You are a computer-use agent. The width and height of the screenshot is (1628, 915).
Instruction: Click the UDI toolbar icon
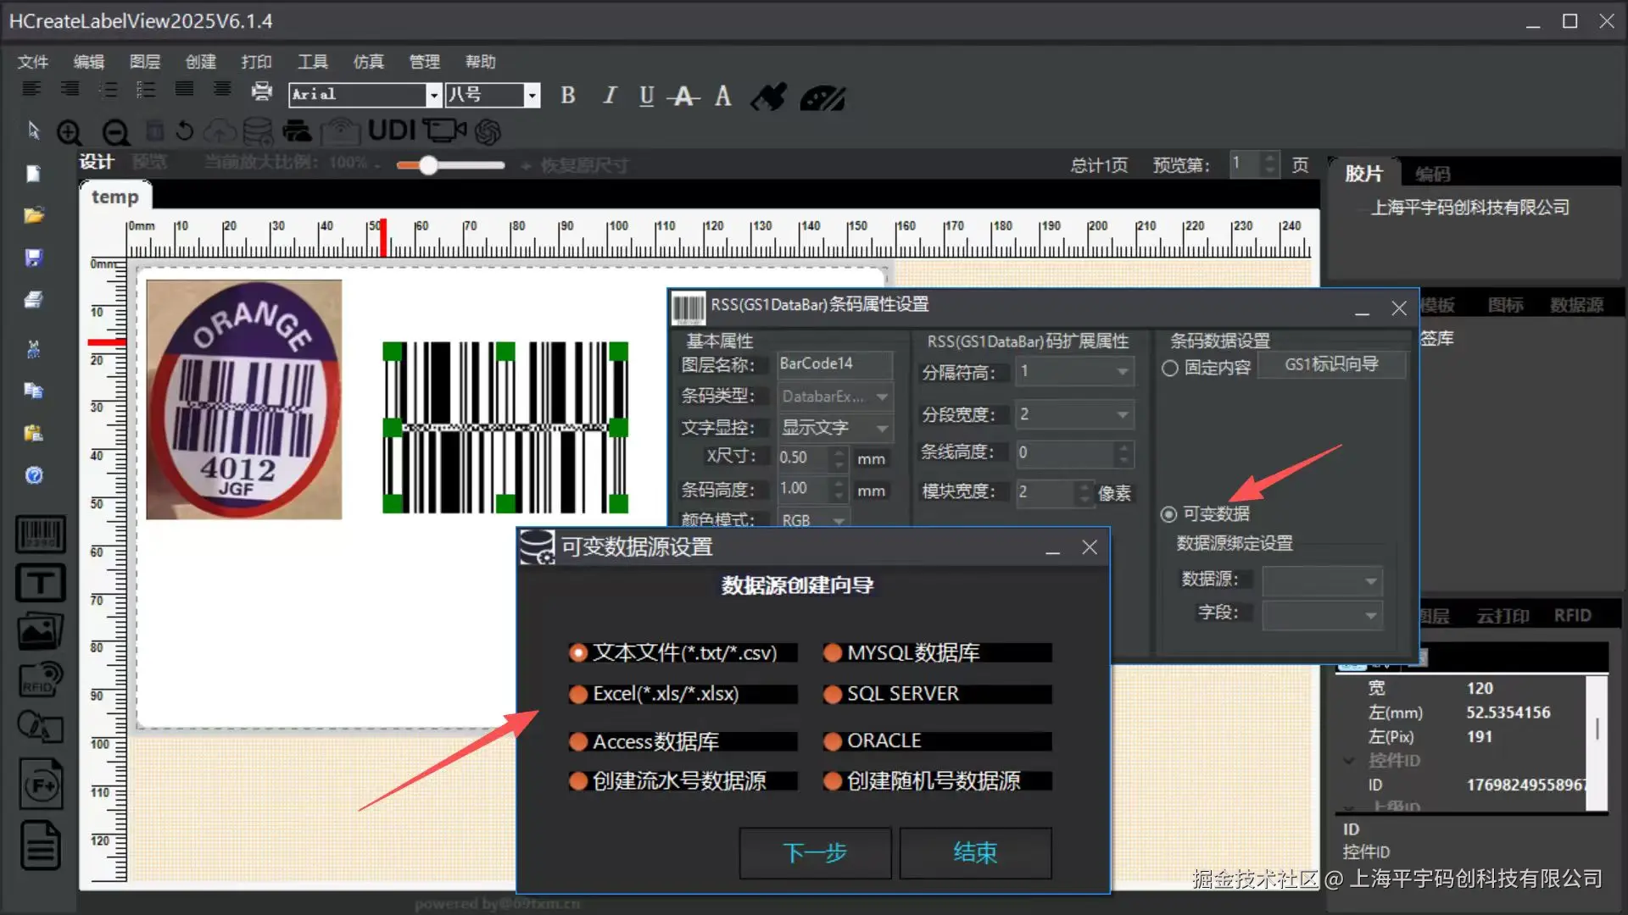point(391,130)
